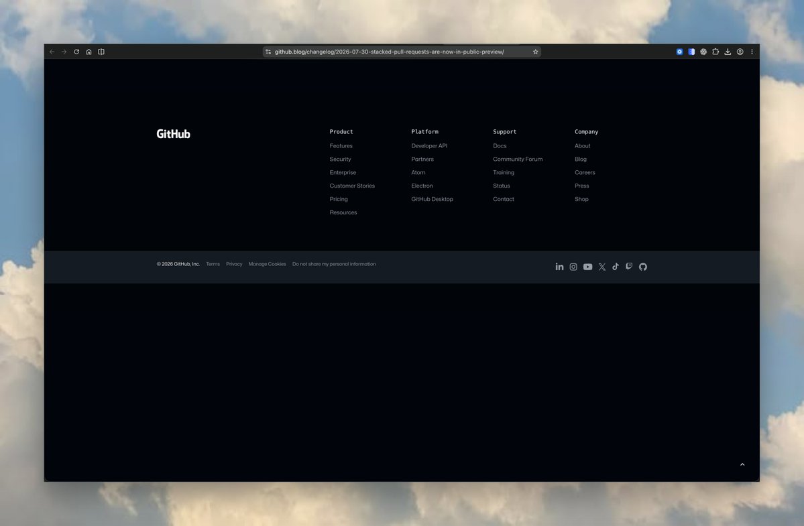Open the Security footer link
Image resolution: width=804 pixels, height=526 pixels.
340,159
